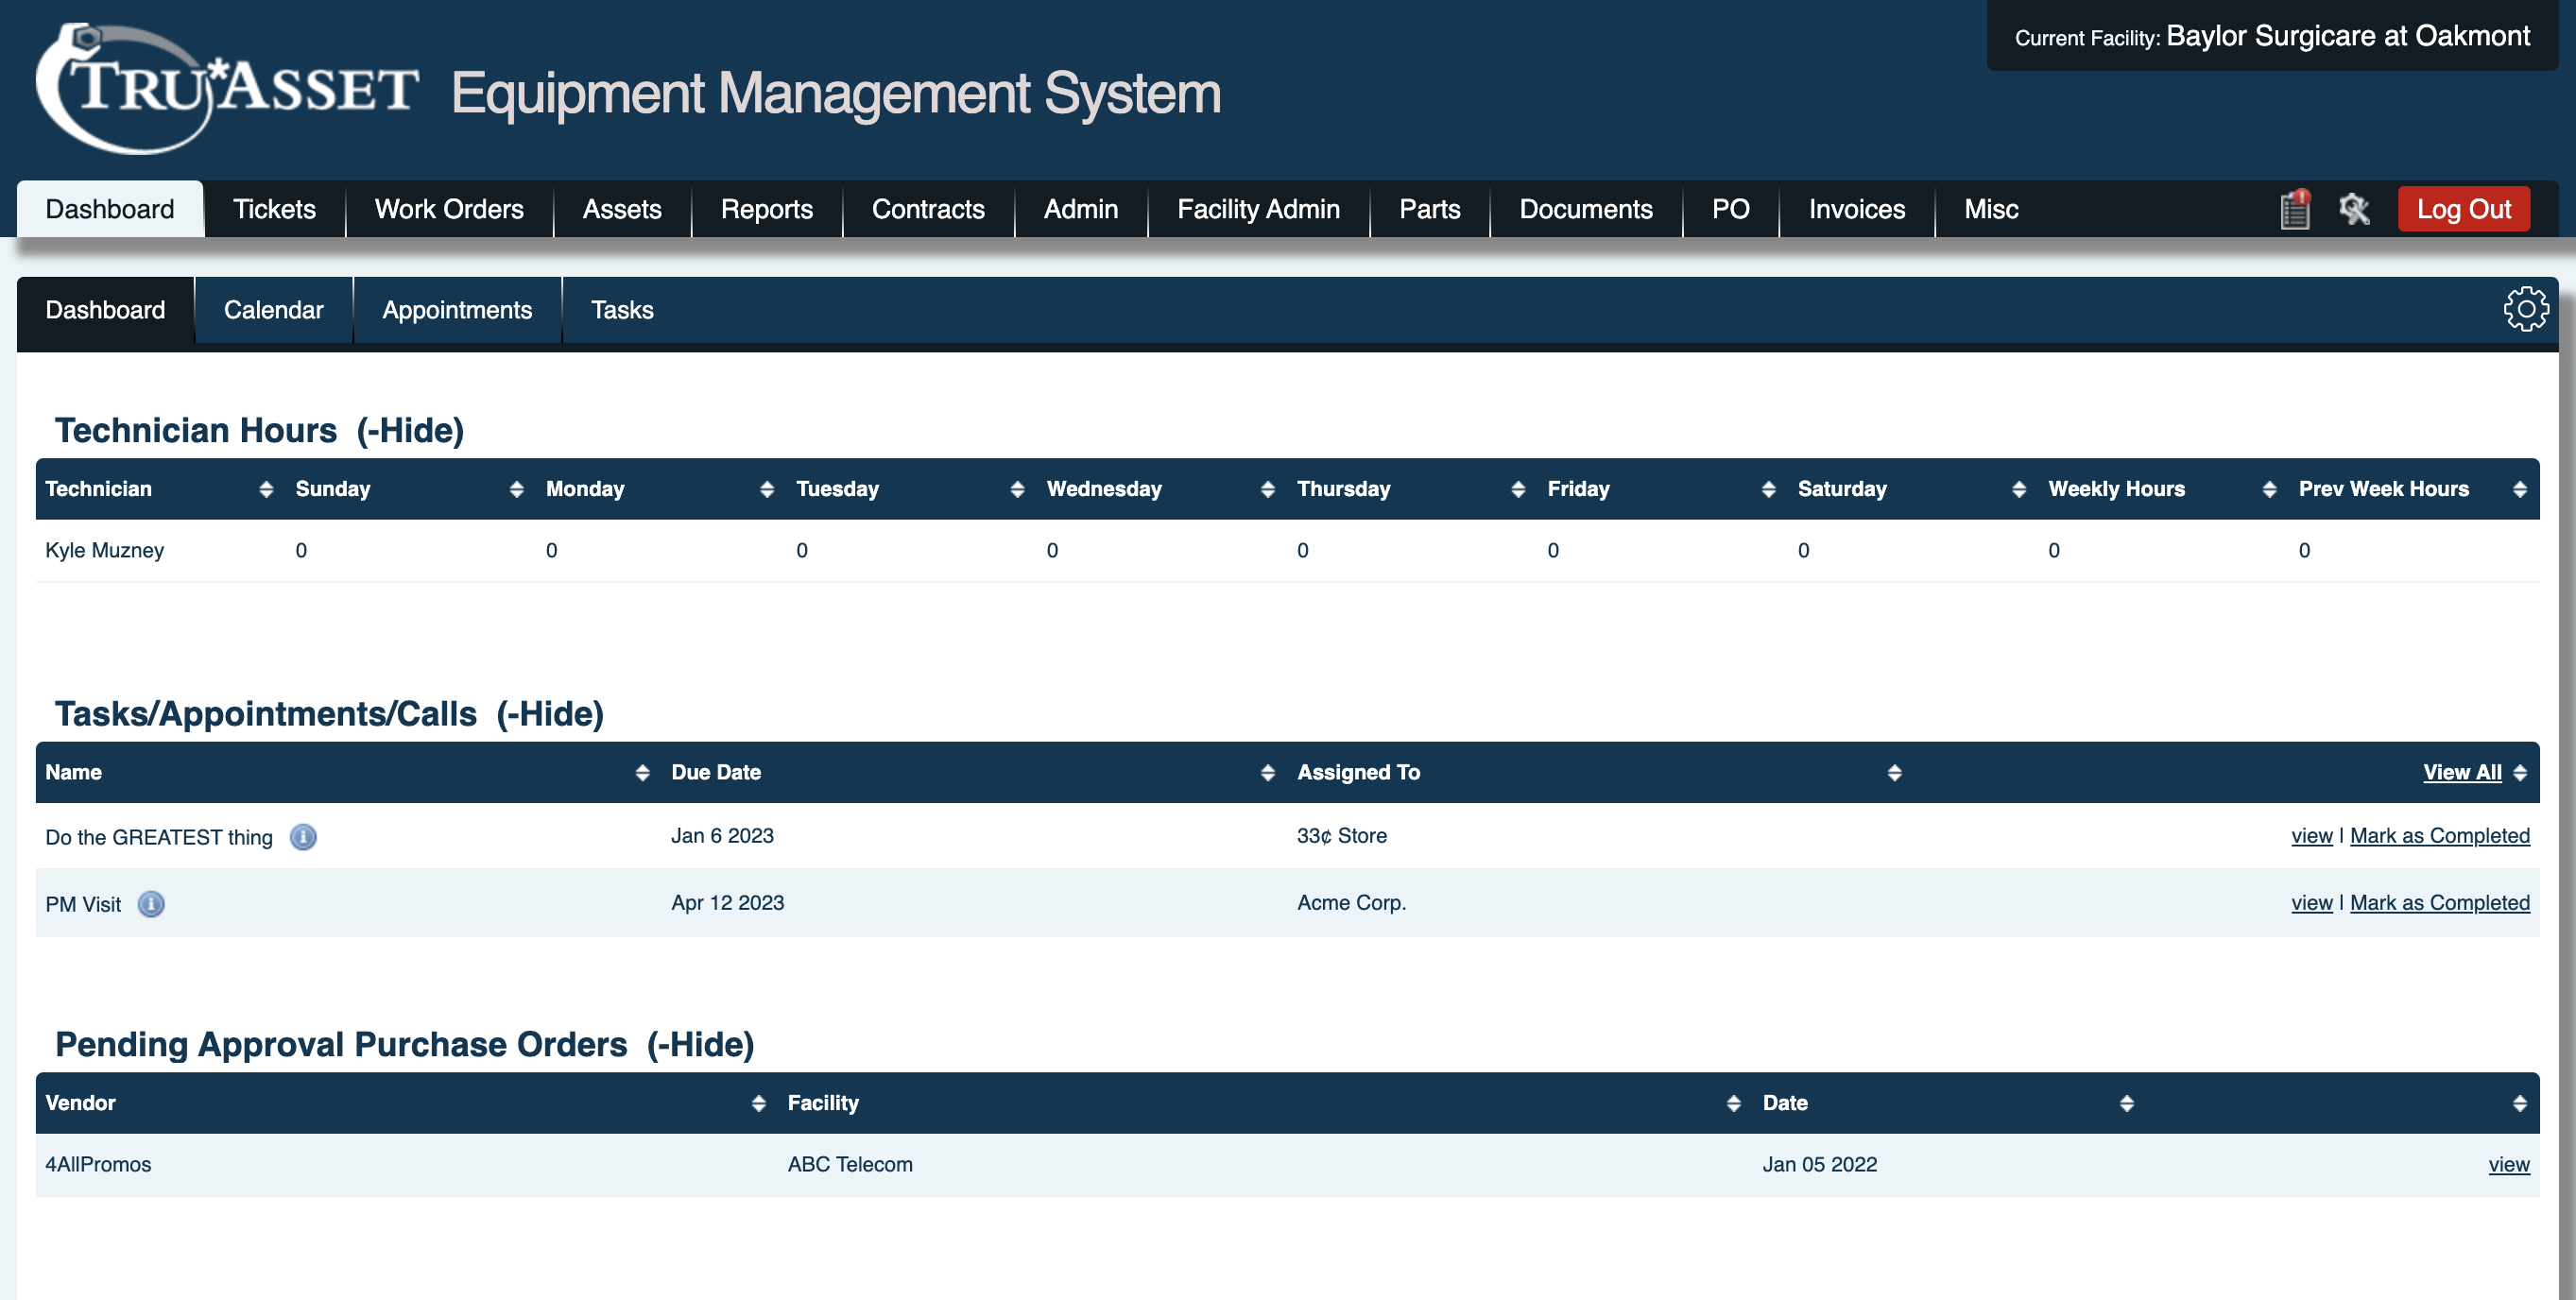View the Do the GREATEST thing task

(2312, 836)
